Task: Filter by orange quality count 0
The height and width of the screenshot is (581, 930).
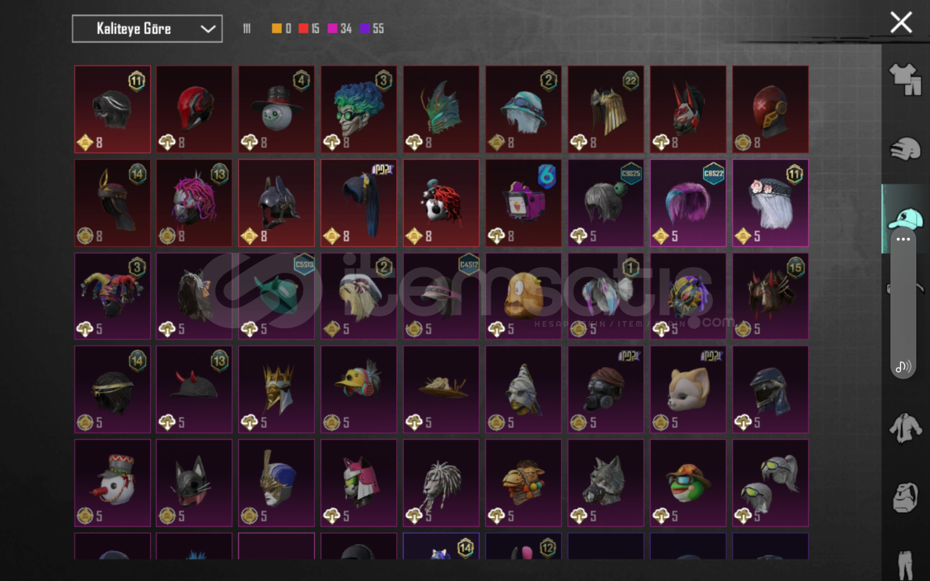Action: (281, 29)
